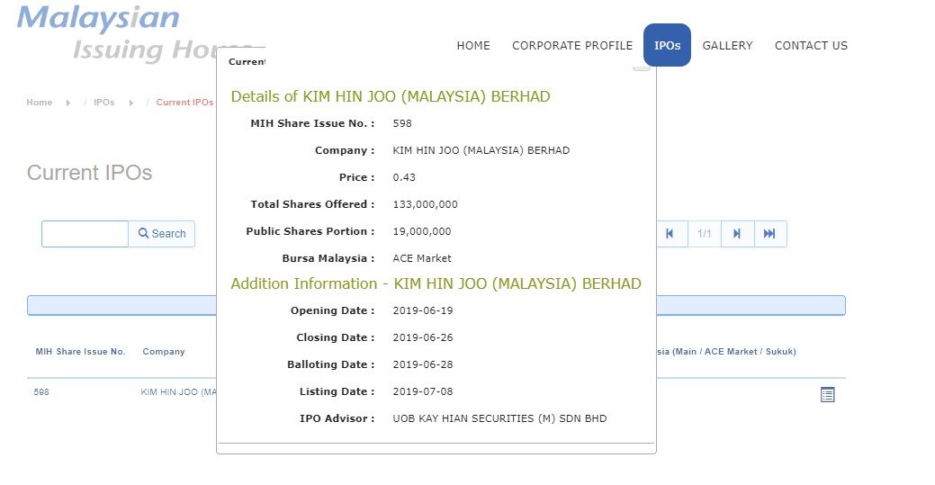The image size is (935, 485).
Task: Select company name value in dialog details
Action: [481, 150]
